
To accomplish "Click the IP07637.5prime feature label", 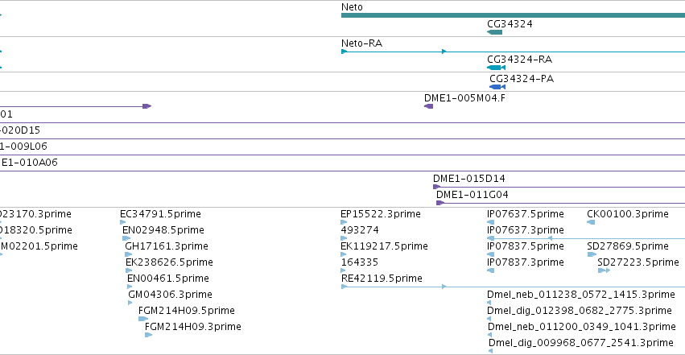I will [x=525, y=214].
